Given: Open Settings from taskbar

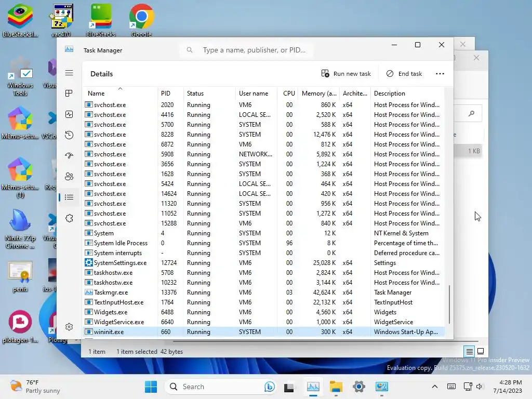Looking at the screenshot, I should tap(358, 387).
